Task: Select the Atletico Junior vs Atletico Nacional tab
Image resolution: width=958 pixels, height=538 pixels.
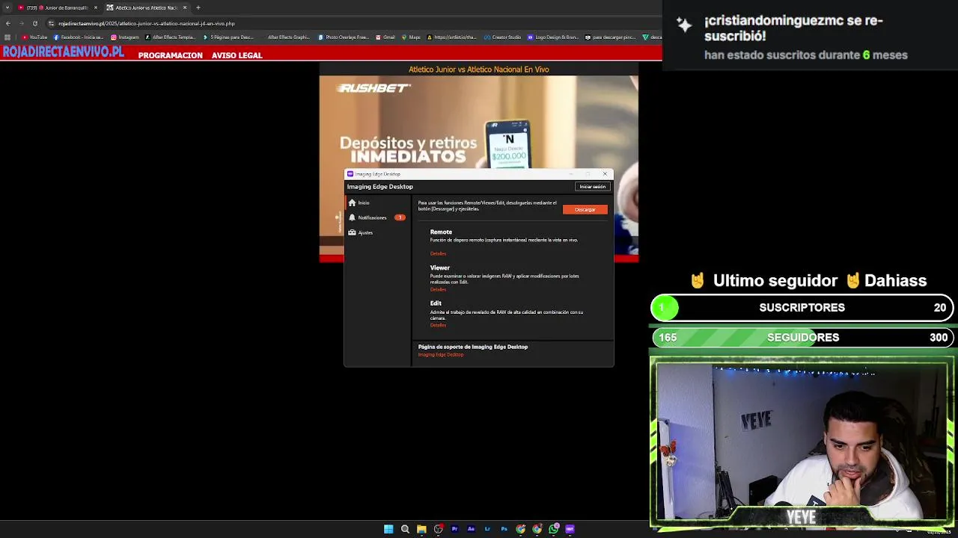Action: point(147,7)
